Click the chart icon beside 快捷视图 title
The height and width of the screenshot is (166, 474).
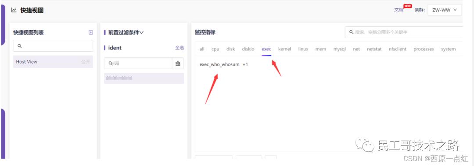pyautogui.click(x=14, y=10)
